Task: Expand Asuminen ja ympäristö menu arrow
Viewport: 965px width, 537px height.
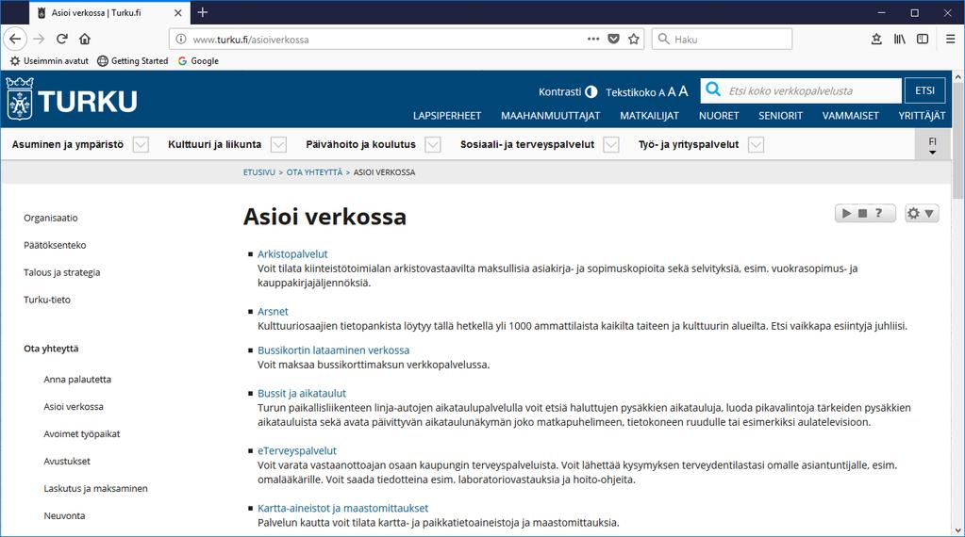Action: pos(141,144)
